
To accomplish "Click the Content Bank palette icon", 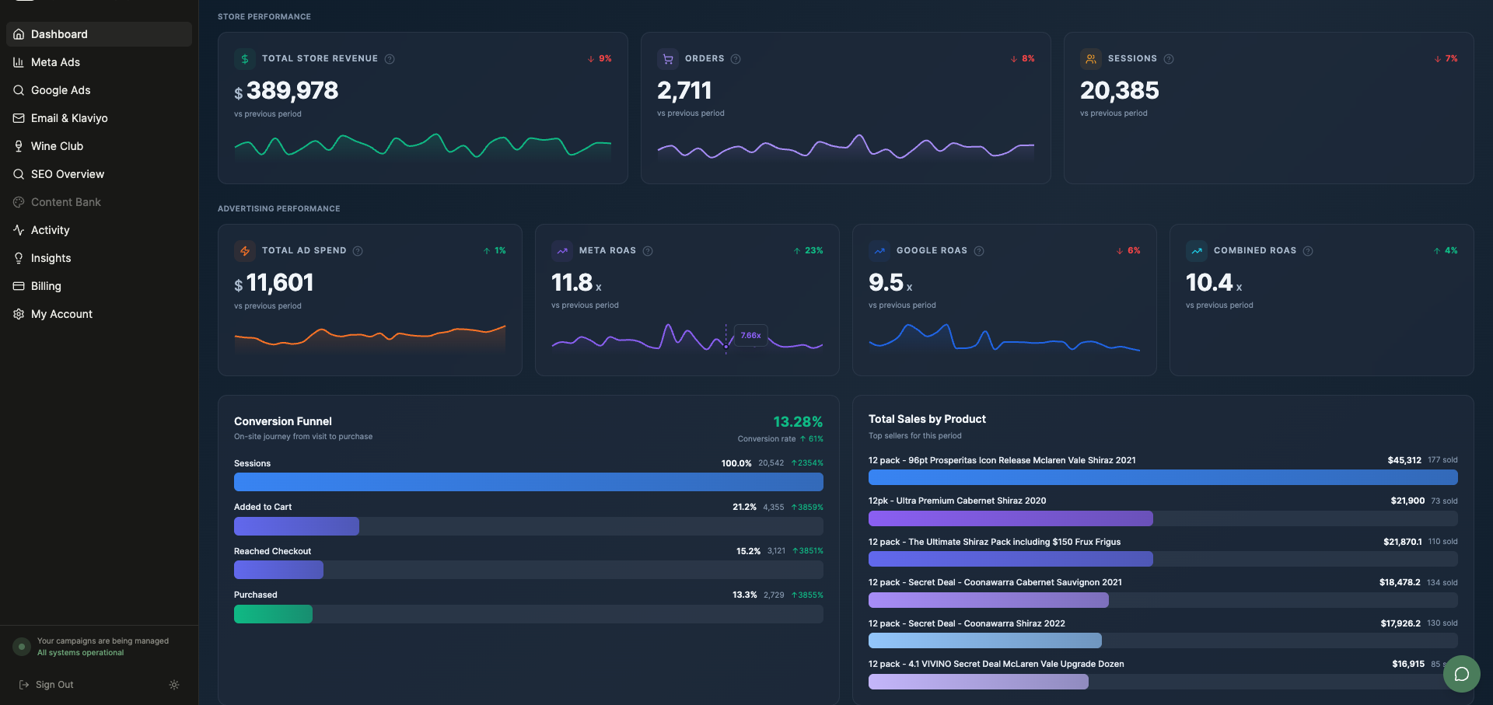I will pos(19,202).
